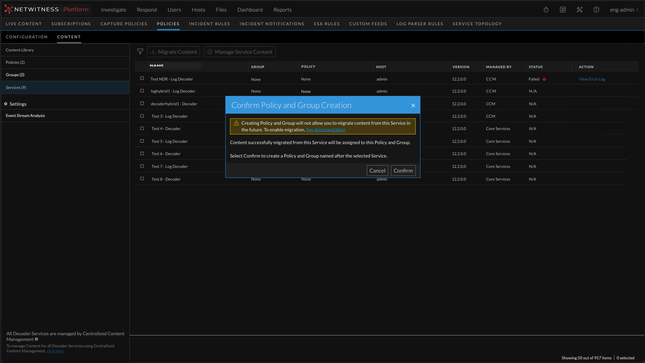Click the red Failed status diamond icon
The image size is (645, 363).
click(x=544, y=79)
